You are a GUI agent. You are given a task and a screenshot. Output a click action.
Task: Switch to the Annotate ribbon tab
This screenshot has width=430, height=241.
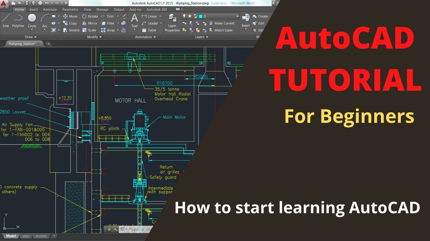[50, 9]
